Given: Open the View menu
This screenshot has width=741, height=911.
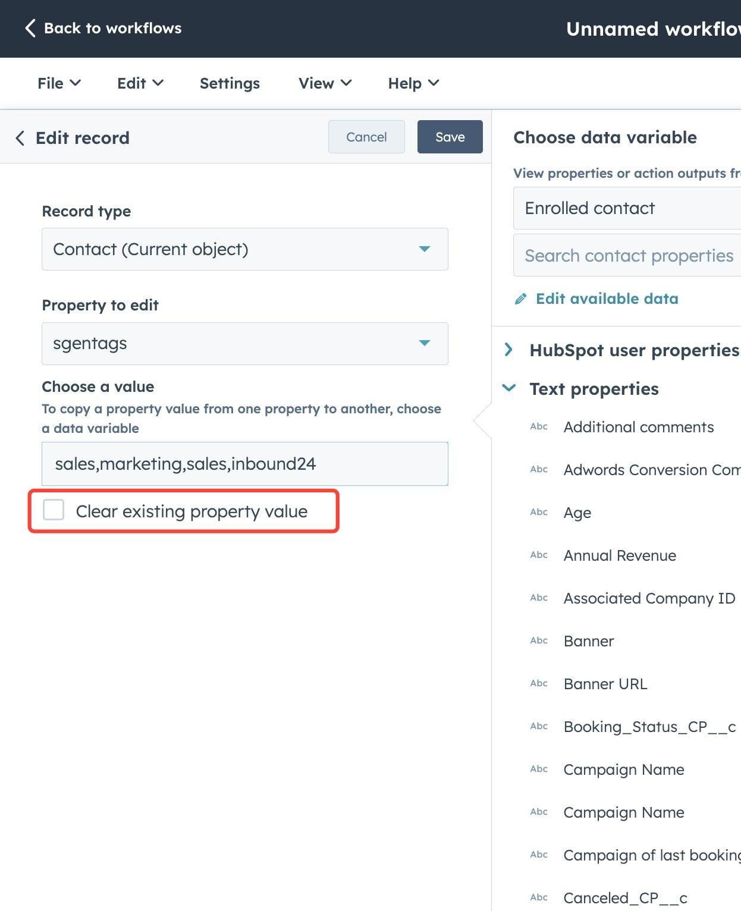Looking at the screenshot, I should coord(325,83).
